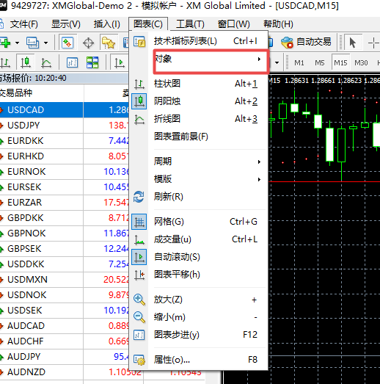Switch to M30 timeframe
Screen dimensions: 380x384
point(361,63)
